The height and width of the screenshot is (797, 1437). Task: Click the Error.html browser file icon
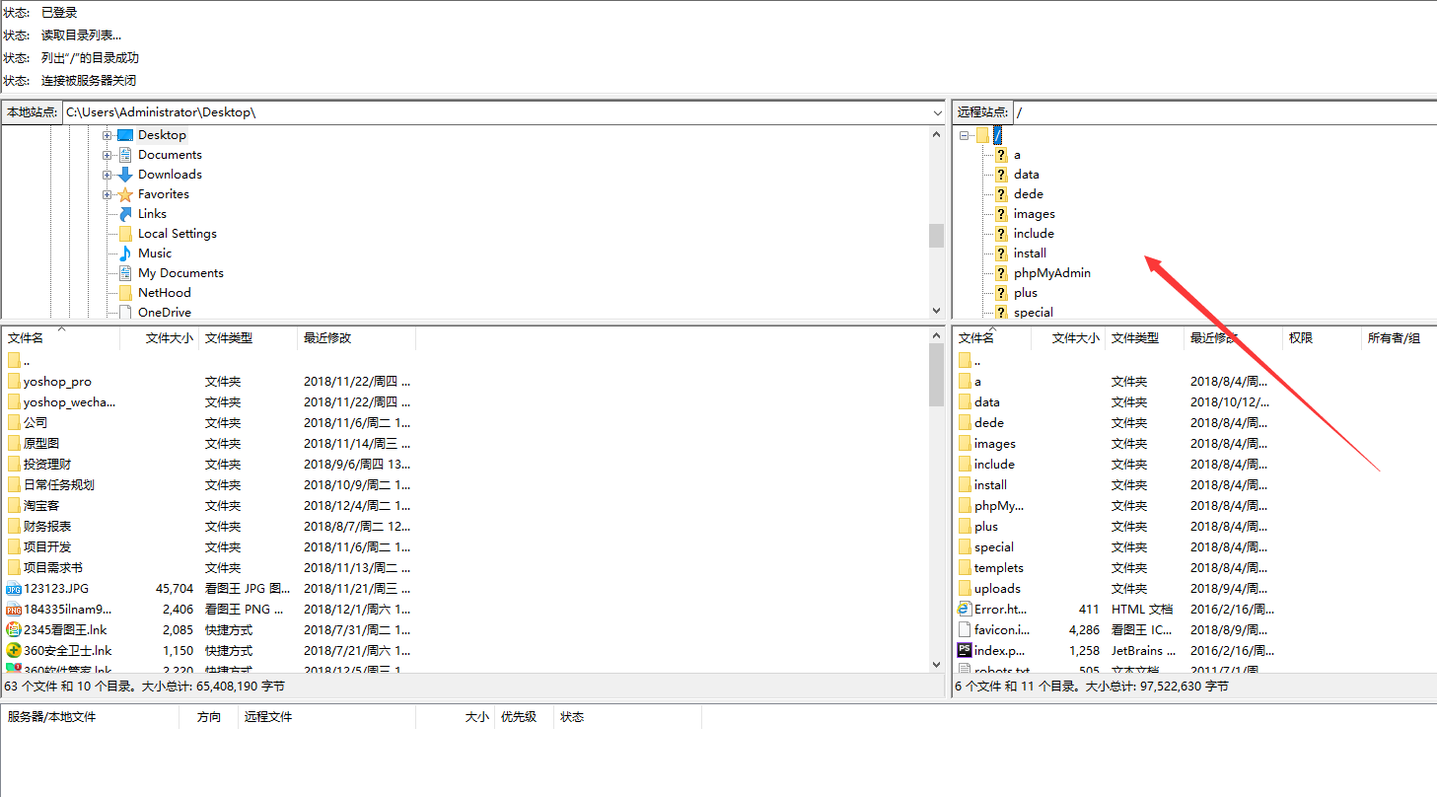tap(965, 610)
